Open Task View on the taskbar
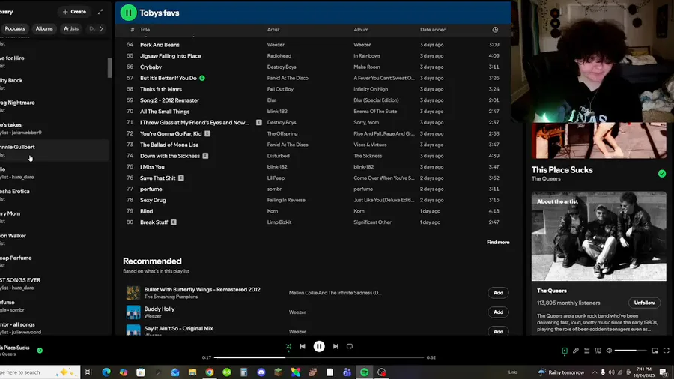This screenshot has width=674, height=379. coord(88,372)
